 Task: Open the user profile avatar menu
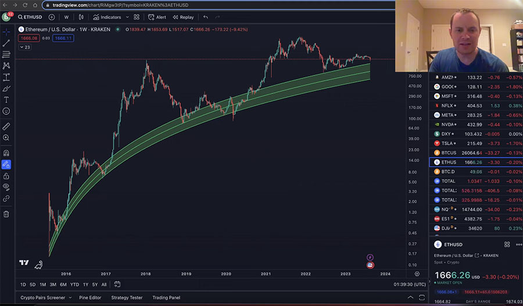[x=6, y=17]
